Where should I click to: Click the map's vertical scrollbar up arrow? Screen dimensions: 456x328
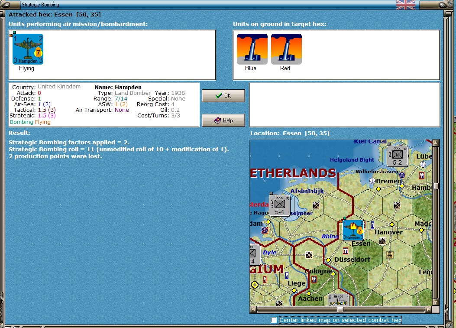[x=436, y=143]
